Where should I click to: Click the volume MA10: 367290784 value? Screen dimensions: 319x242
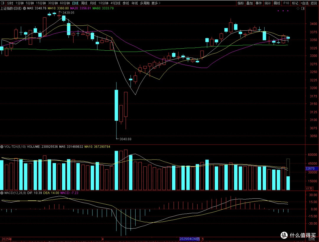97,147
